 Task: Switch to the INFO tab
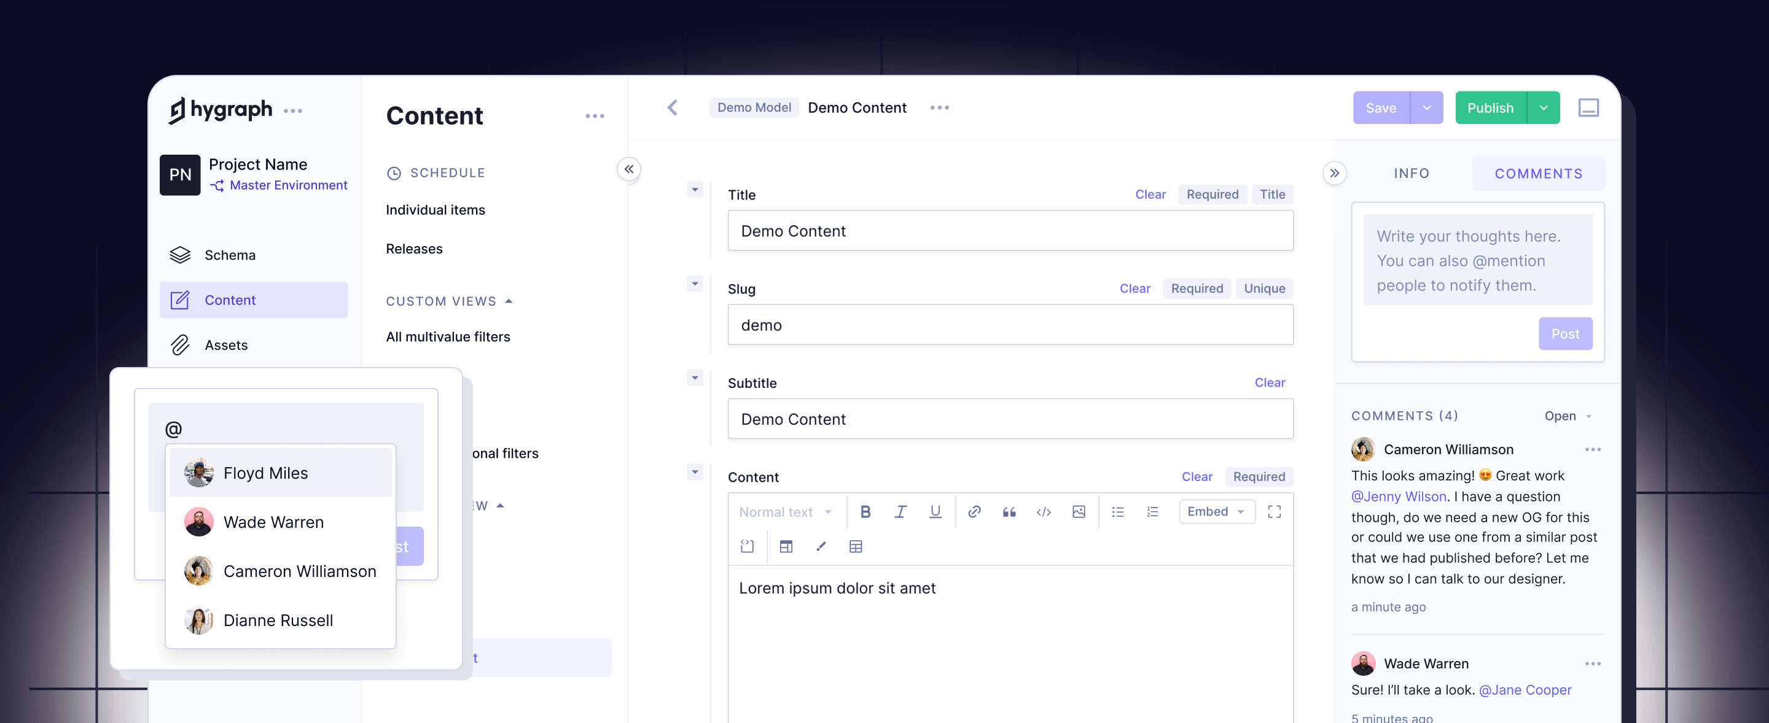coord(1412,174)
